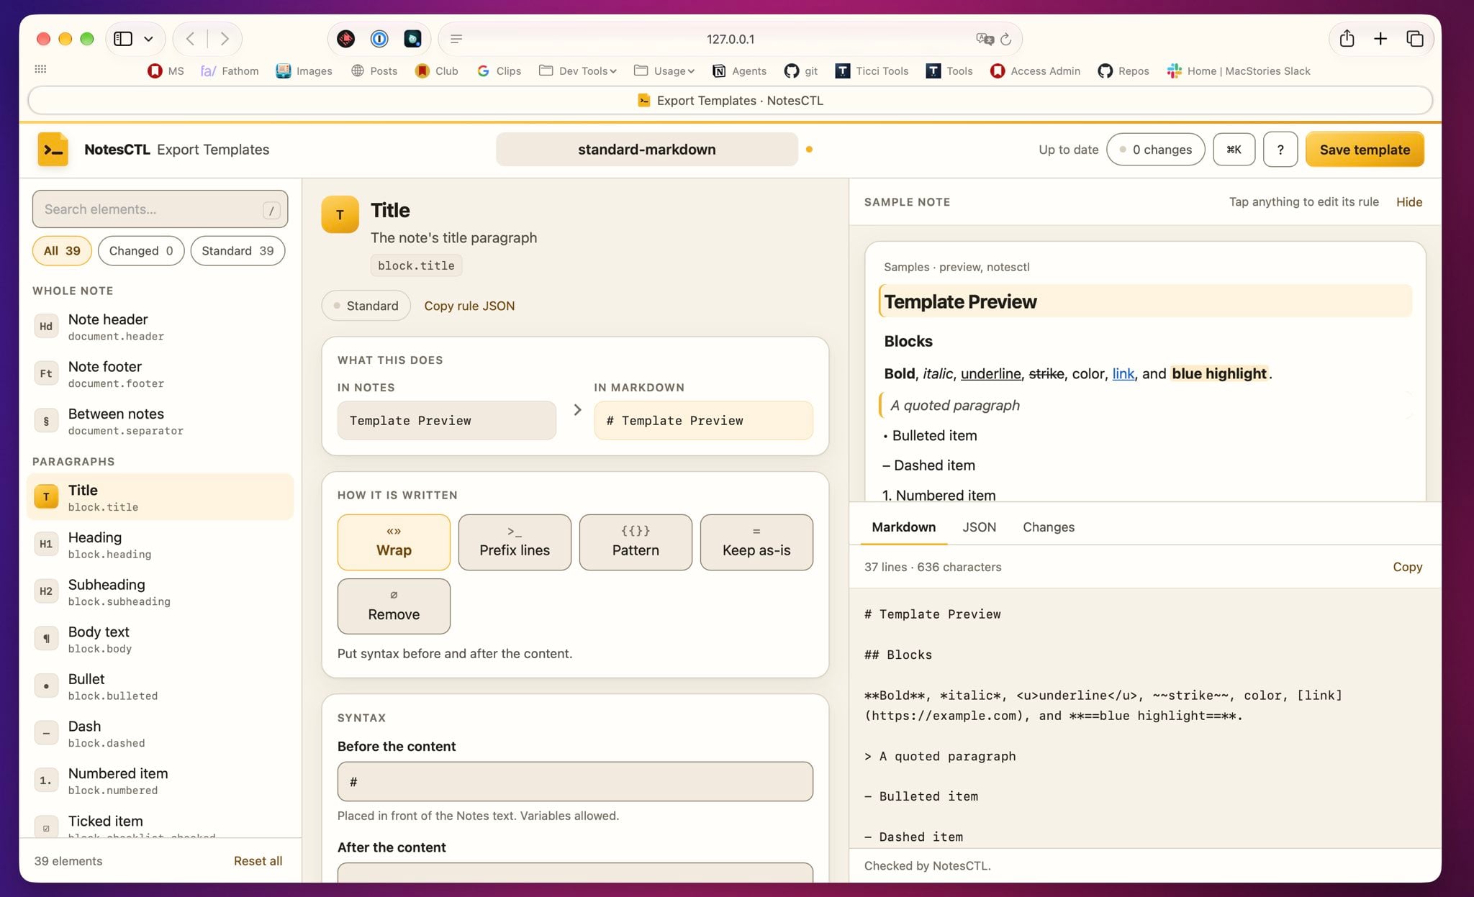Image resolution: width=1474 pixels, height=897 pixels.
Task: Click the red circular extension icon
Action: coord(346,39)
